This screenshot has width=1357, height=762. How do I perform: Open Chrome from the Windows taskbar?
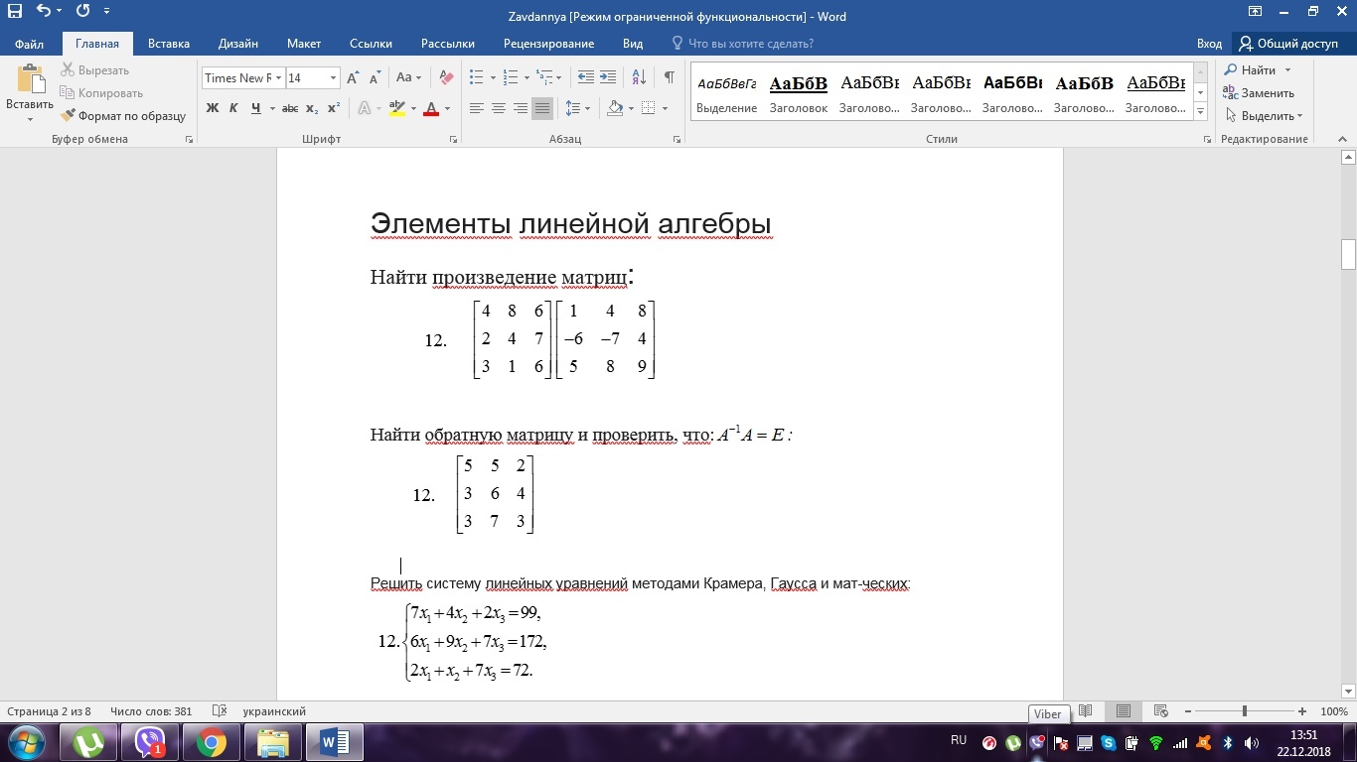211,742
